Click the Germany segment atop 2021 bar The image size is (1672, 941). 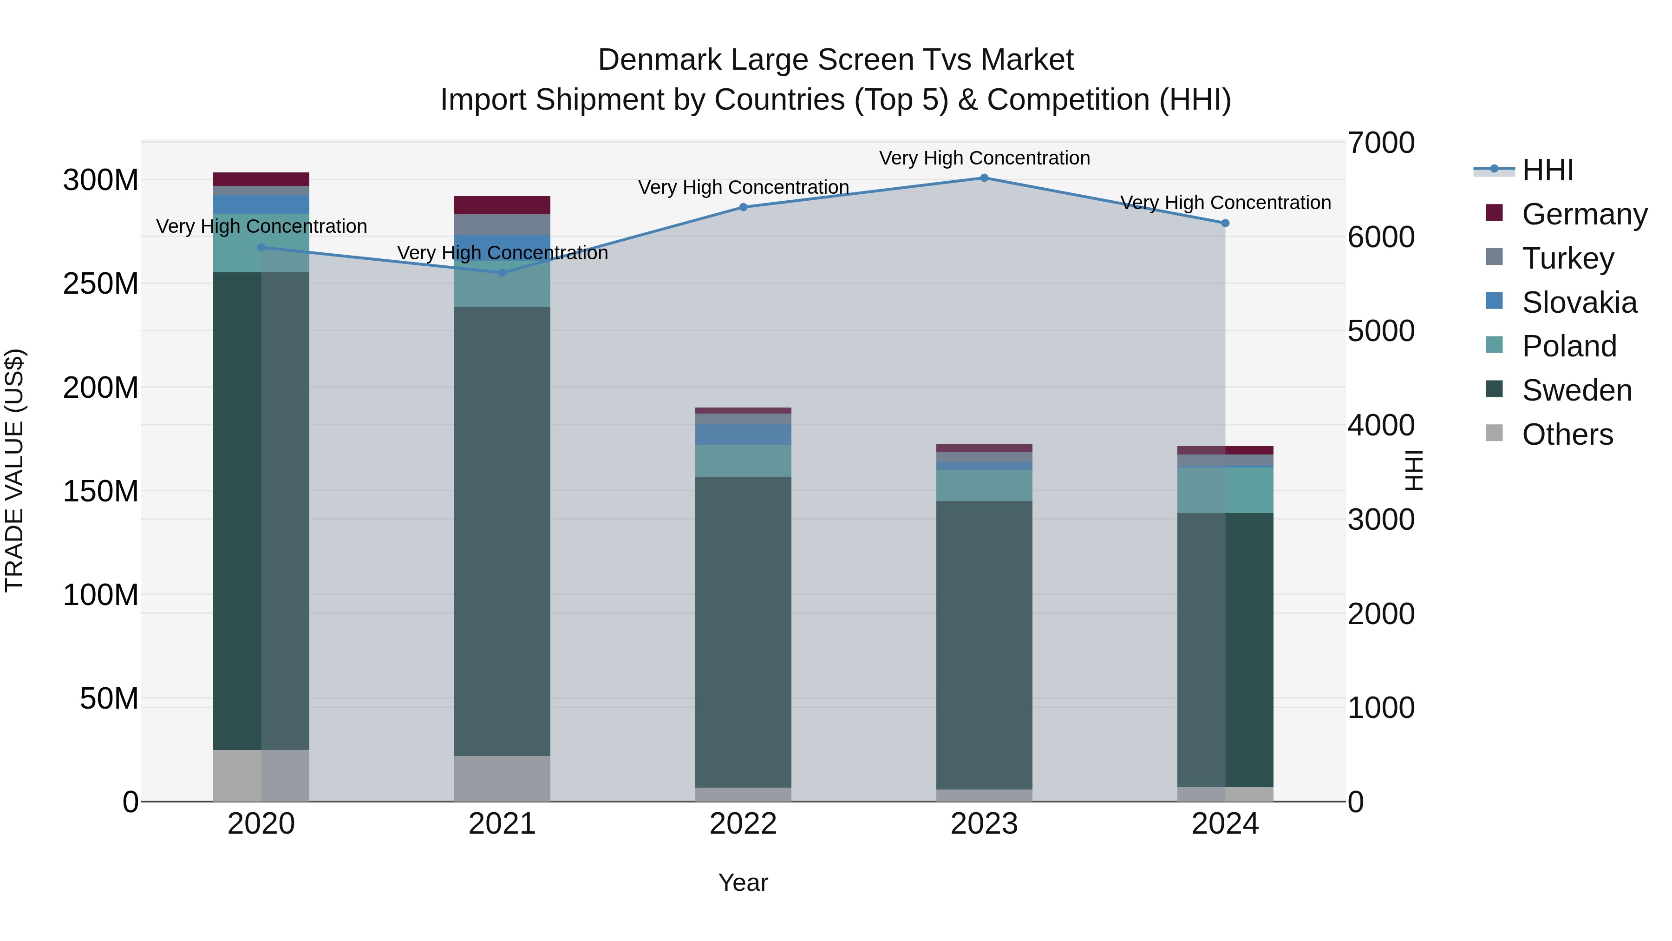503,205
